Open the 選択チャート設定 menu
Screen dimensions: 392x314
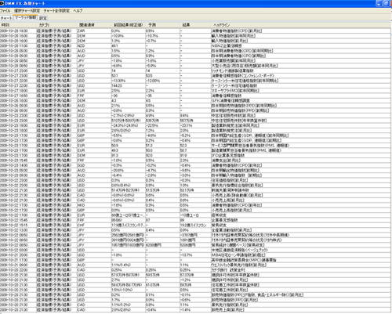click(x=27, y=11)
